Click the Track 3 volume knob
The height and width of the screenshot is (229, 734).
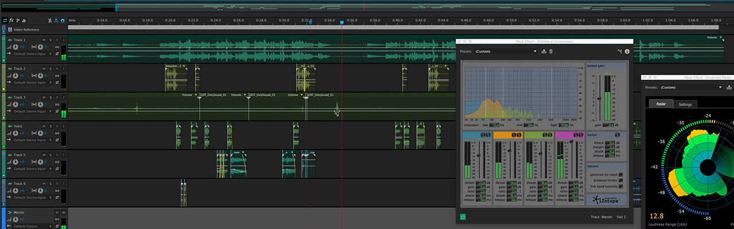(x=17, y=104)
